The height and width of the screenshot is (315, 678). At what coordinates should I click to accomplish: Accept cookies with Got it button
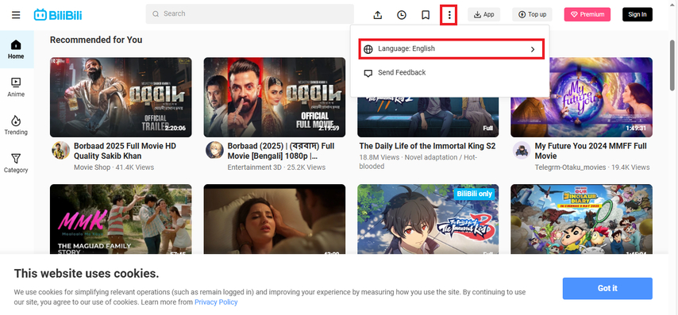tap(607, 288)
